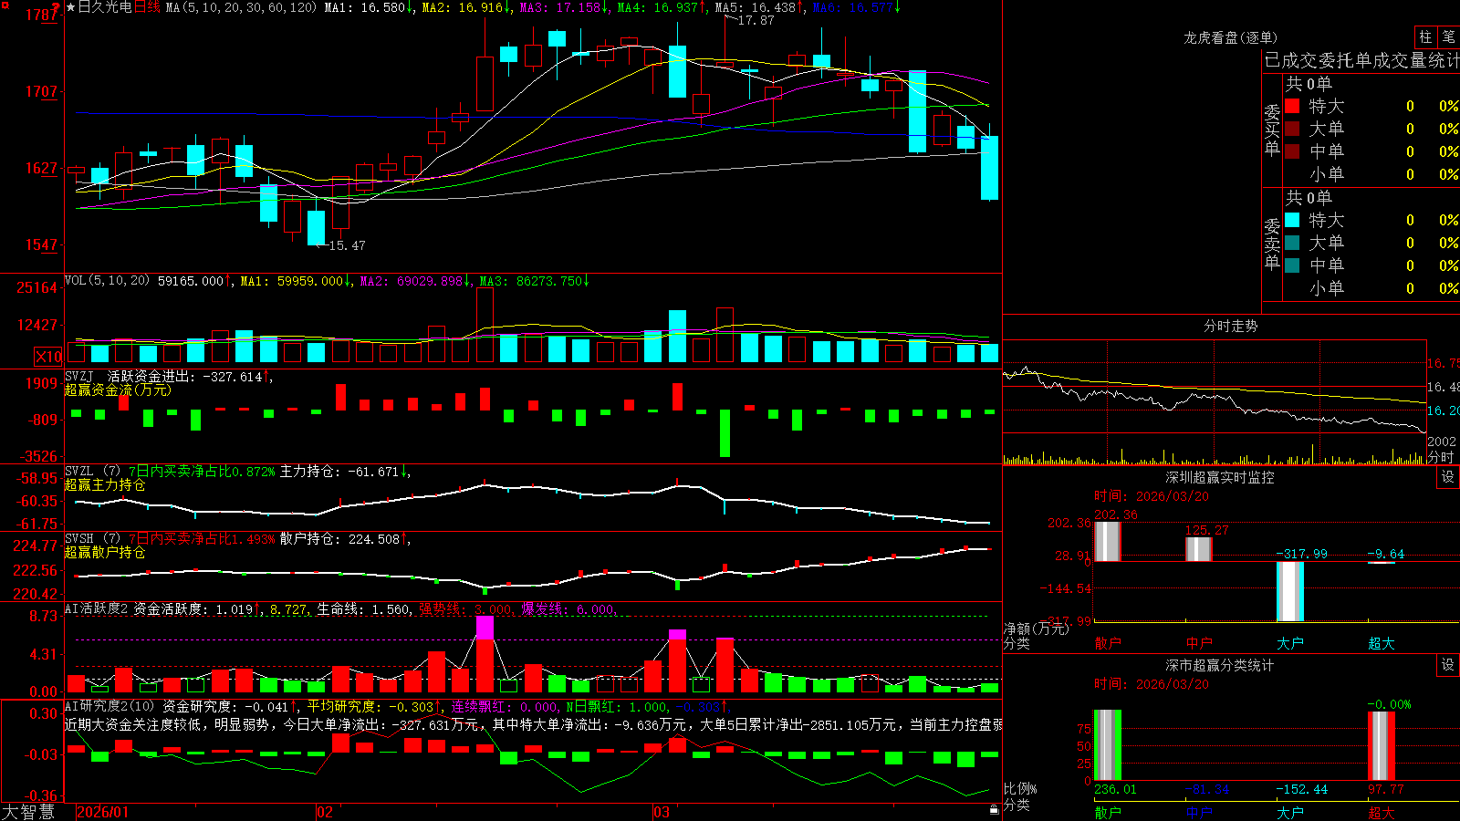Click the SVZL (7) indicator name
Image resolution: width=1460 pixels, height=821 pixels.
click(x=92, y=472)
